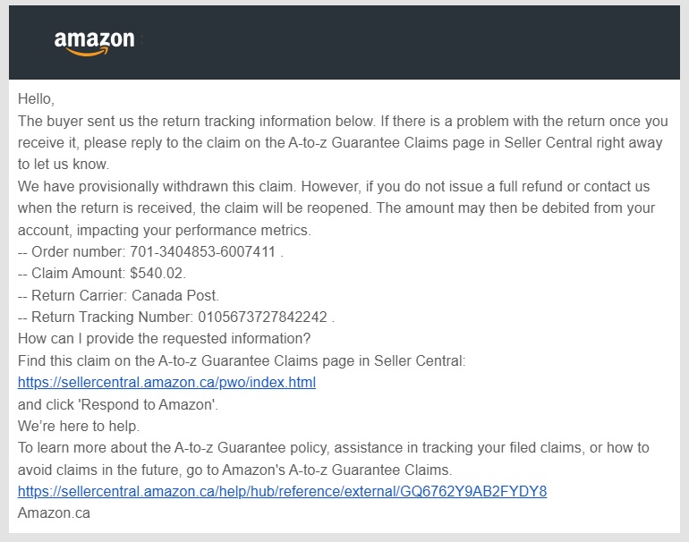The image size is (689, 542).
Task: Click 'avoid claims in the future' line
Action: [234, 470]
